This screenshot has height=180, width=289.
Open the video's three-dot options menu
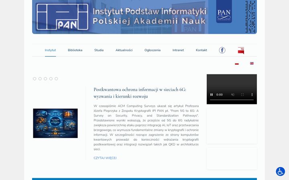click(252, 94)
